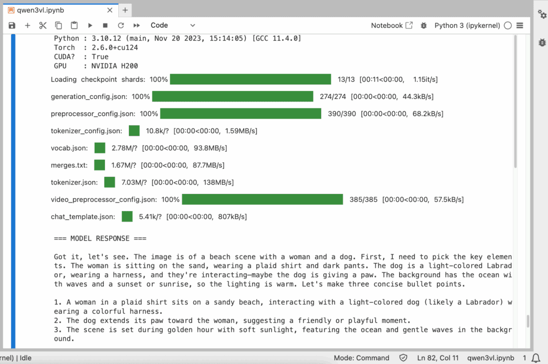Open notifications bell in status bar
The height and width of the screenshot is (364, 548).
[x=536, y=358]
